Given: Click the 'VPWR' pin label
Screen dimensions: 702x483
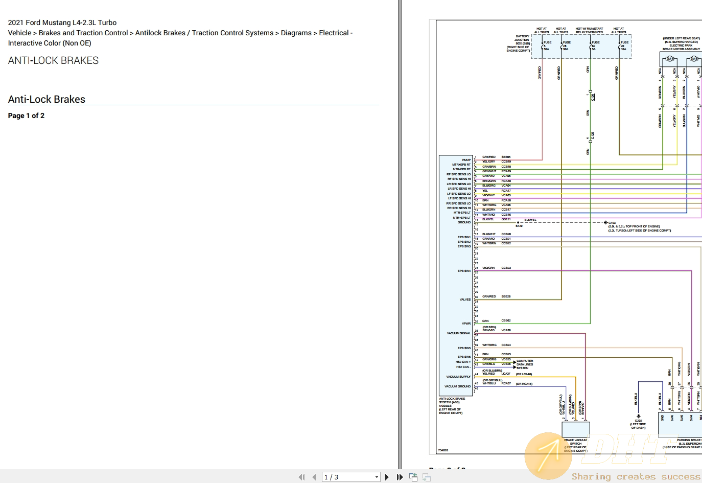Looking at the screenshot, I should (466, 324).
